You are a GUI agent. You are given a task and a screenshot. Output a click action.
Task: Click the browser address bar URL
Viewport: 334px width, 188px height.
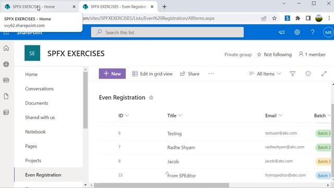point(148,18)
